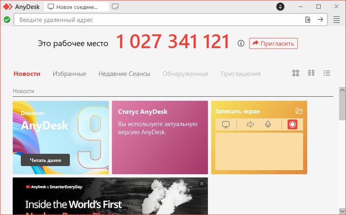
Task: Click the black circular download-arrow icon in title bar
Action: [x=280, y=7]
